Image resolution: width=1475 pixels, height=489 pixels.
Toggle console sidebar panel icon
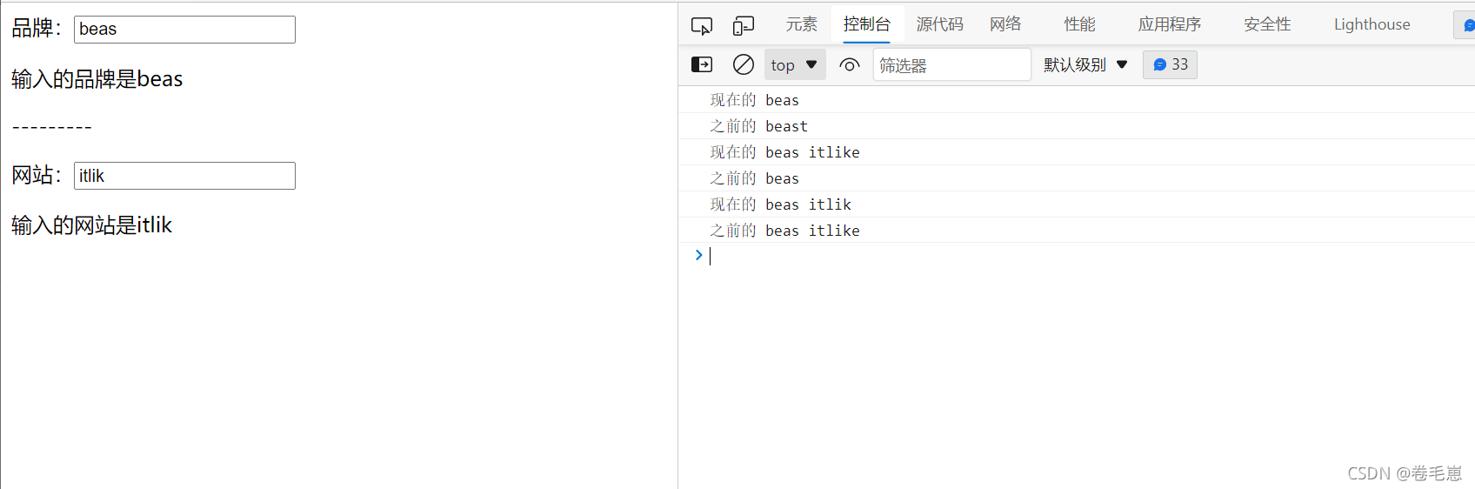[702, 64]
